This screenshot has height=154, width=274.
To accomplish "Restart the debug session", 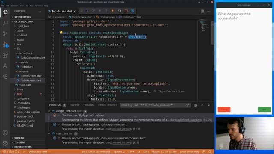I will (119, 11).
